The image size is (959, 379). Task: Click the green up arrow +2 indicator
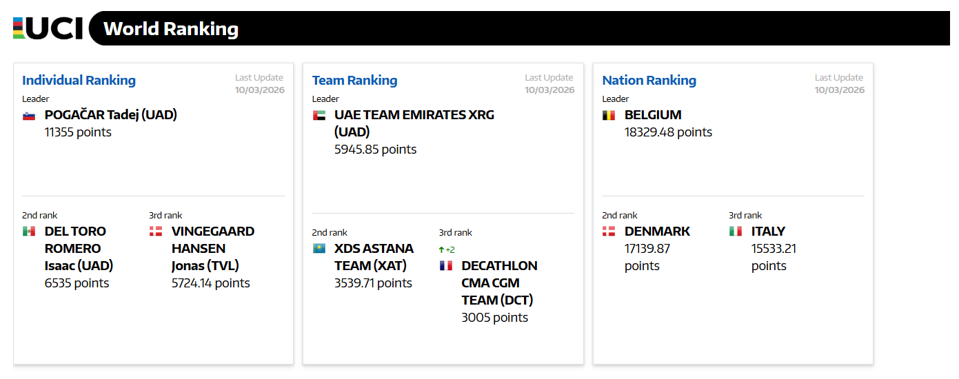447,249
